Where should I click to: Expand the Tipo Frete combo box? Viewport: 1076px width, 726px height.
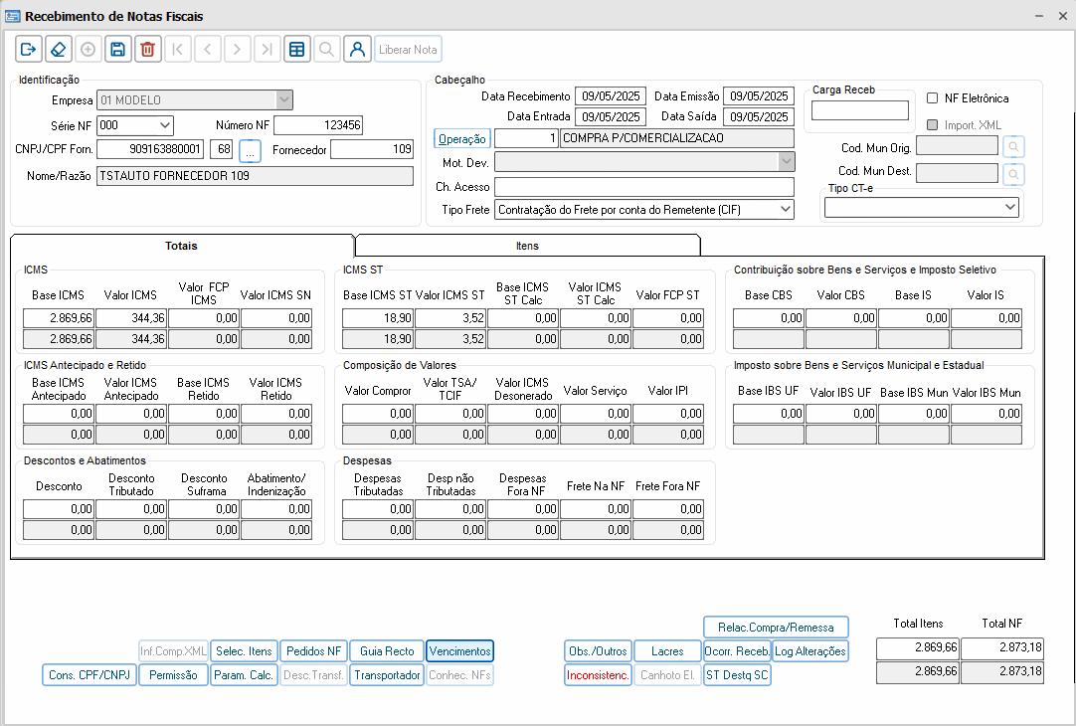click(785, 210)
